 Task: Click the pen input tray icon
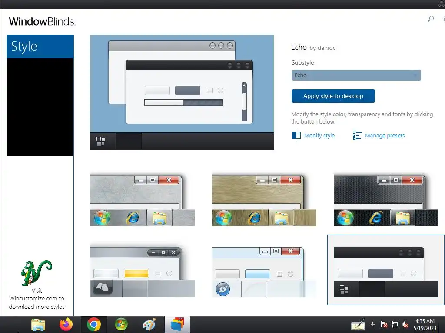358,324
